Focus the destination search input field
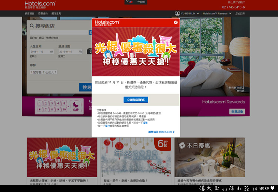Viewport: 278px width, 192px height. (59, 32)
